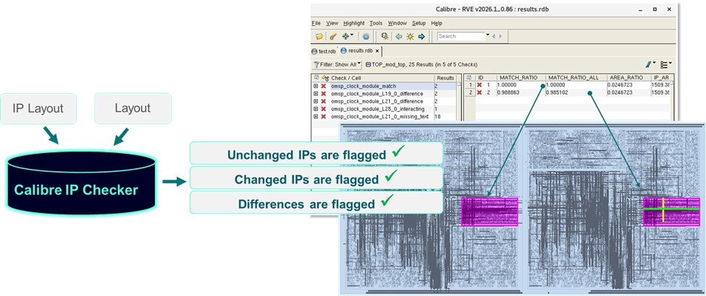Sort by MATCH_RATIO_ALL column header

click(x=575, y=78)
